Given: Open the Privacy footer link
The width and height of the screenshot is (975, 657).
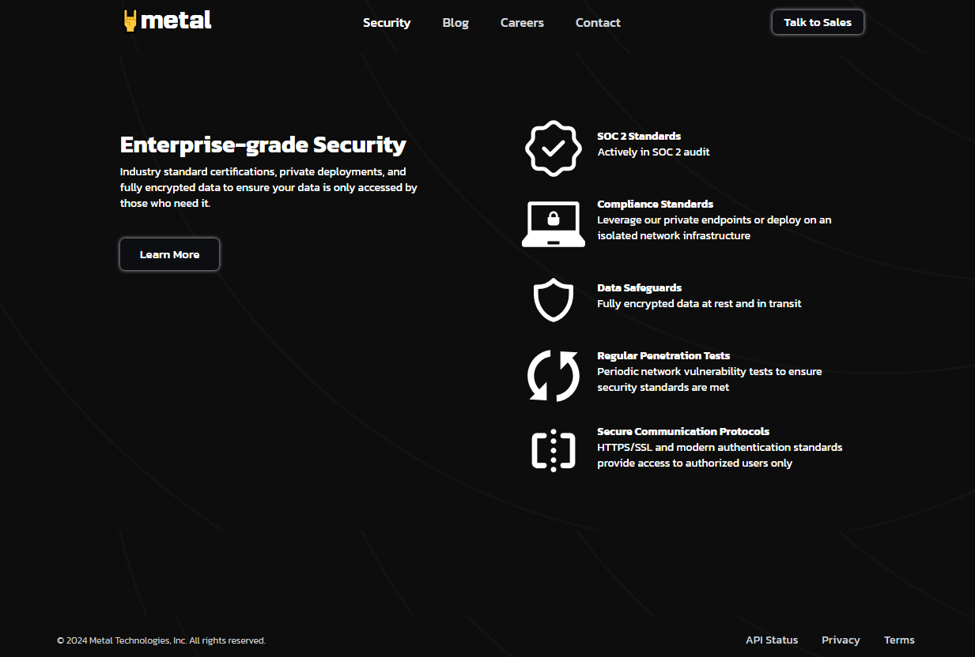Looking at the screenshot, I should 841,640.
